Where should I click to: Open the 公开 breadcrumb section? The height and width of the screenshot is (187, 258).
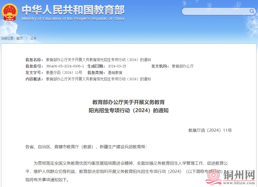(x=33, y=38)
